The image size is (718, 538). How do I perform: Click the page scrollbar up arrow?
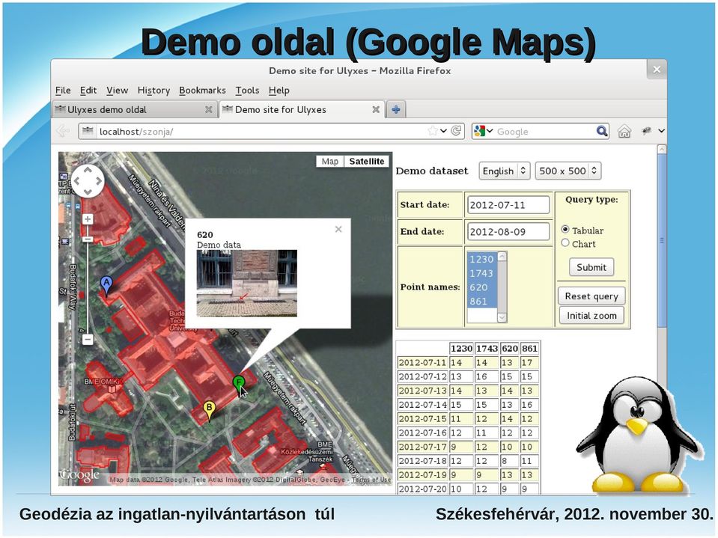662,150
